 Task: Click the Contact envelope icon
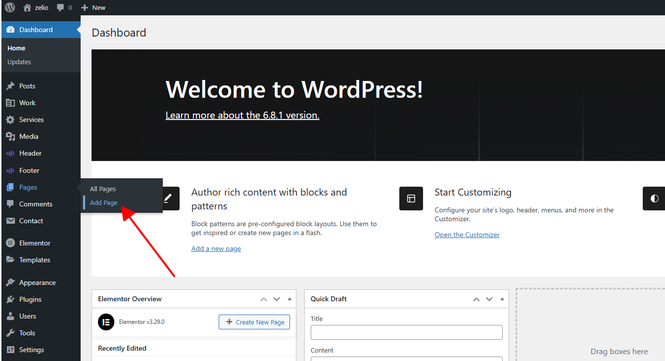[10, 221]
